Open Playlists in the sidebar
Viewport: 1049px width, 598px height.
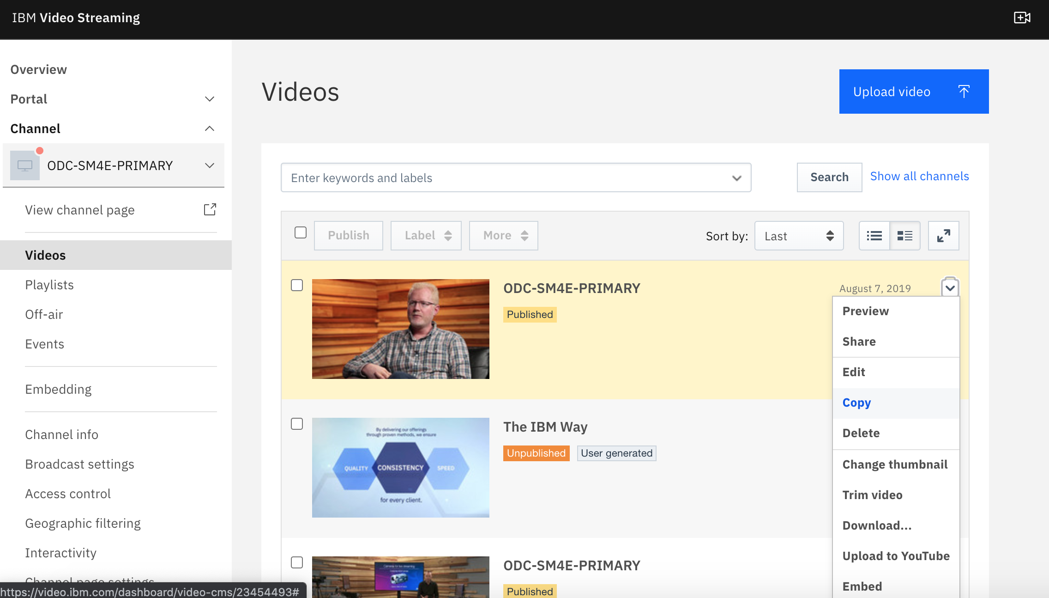point(49,285)
